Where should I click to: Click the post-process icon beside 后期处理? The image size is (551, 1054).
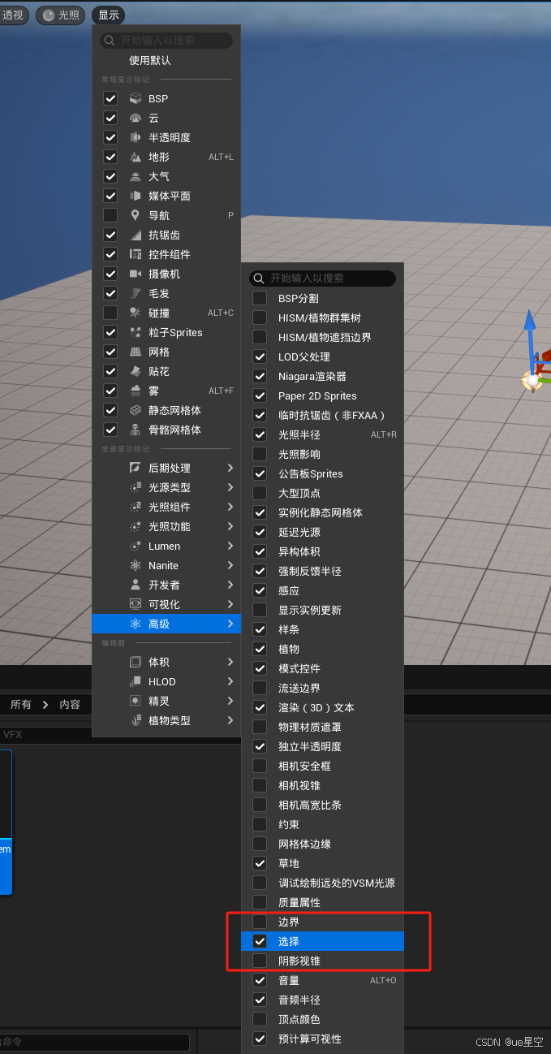136,468
